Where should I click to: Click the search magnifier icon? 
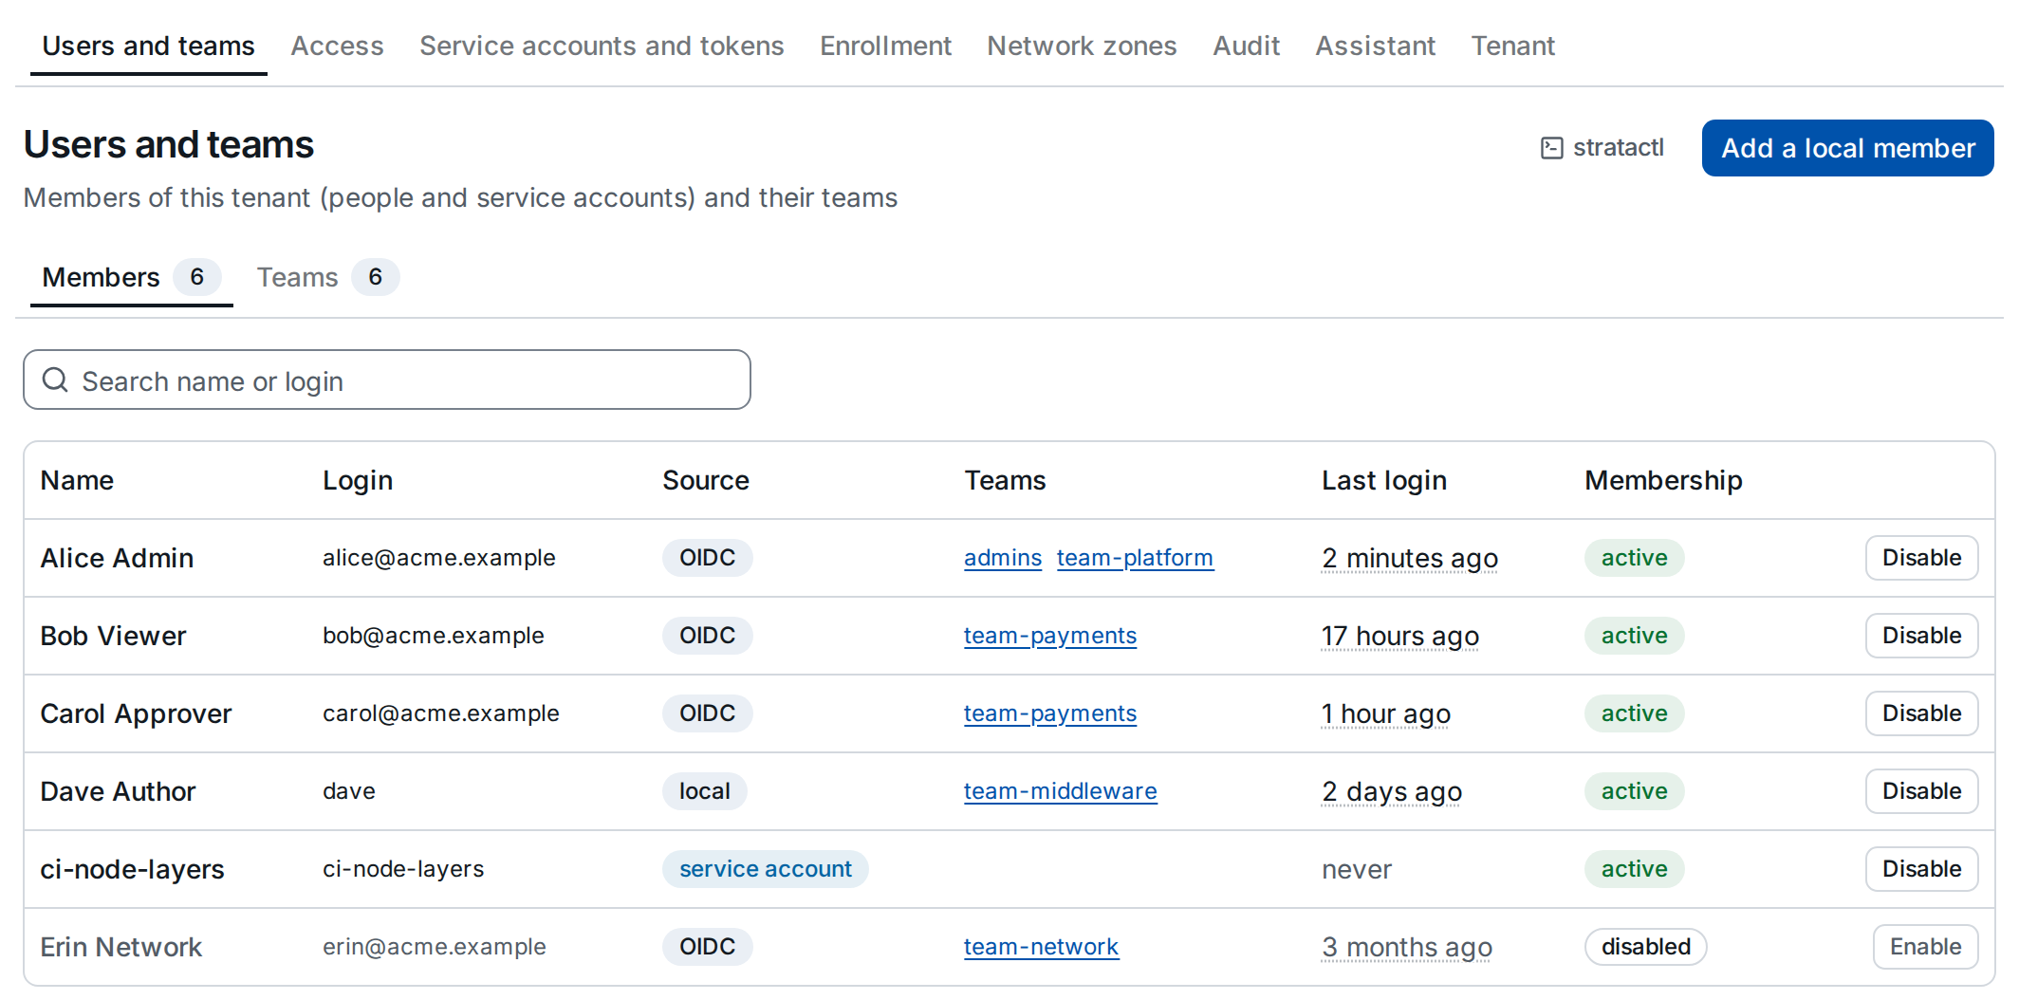pos(55,380)
